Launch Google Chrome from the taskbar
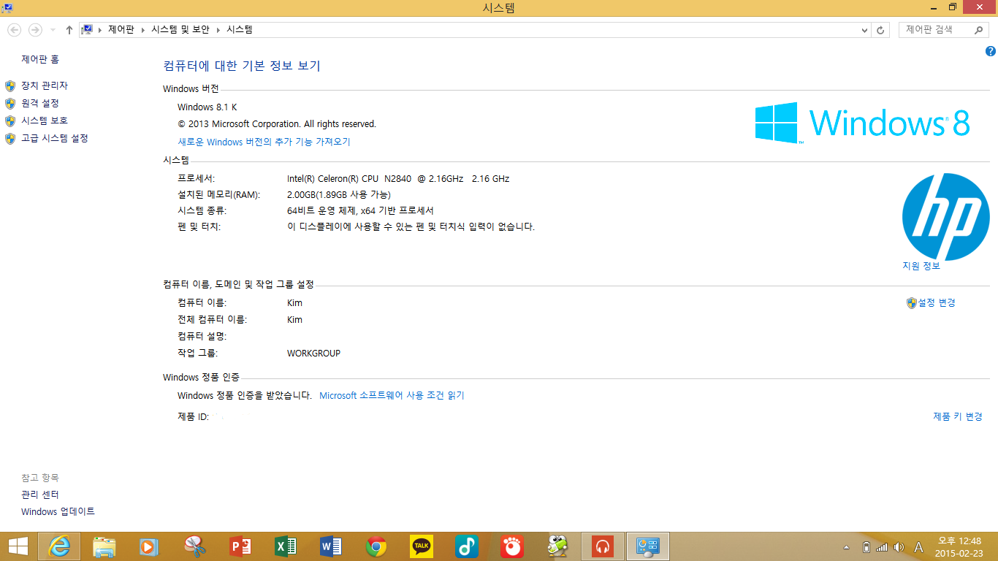 (x=376, y=546)
